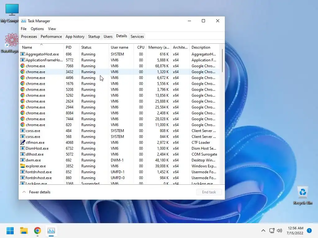Open the Options menu
318x238 pixels.
pos(37,29)
